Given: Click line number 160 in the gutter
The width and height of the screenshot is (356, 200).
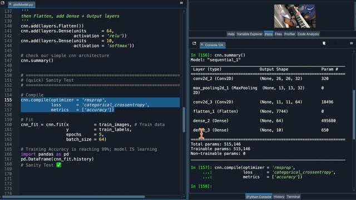Looking at the screenshot, I should [8, 124].
